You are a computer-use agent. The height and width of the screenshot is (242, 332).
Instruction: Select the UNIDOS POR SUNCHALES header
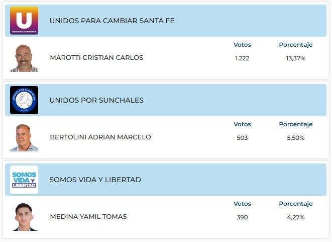click(96, 100)
